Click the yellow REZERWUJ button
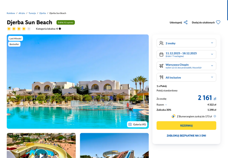The height and width of the screenshot is (158, 228). pos(186,125)
